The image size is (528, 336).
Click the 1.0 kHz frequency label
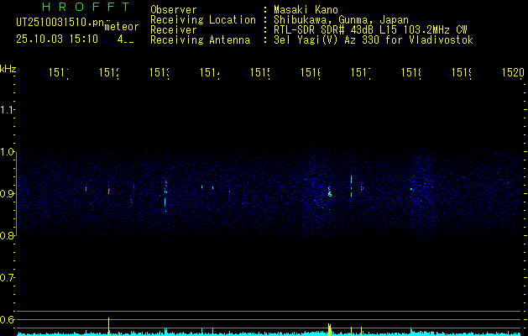tap(7, 152)
